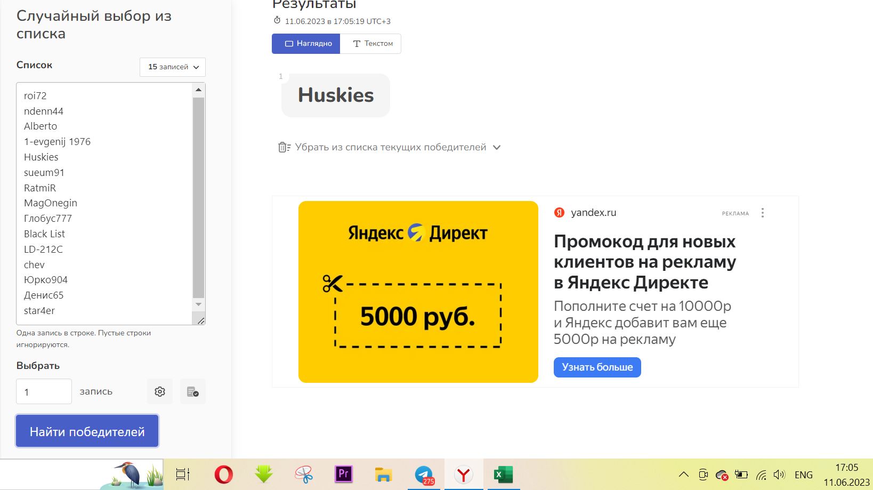
Task: Click the trash icon for removing winners
Action: 284,147
